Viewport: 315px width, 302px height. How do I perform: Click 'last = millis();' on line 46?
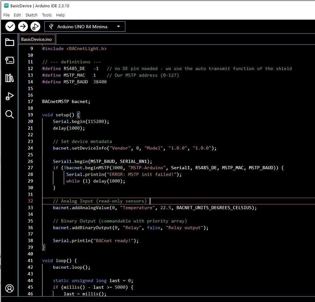tap(85, 293)
